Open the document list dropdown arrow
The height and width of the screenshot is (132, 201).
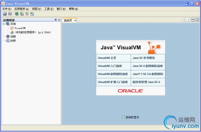193,20
